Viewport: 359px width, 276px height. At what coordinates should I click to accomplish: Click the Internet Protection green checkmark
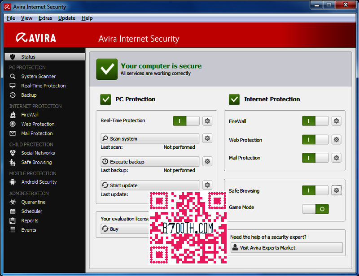click(234, 99)
